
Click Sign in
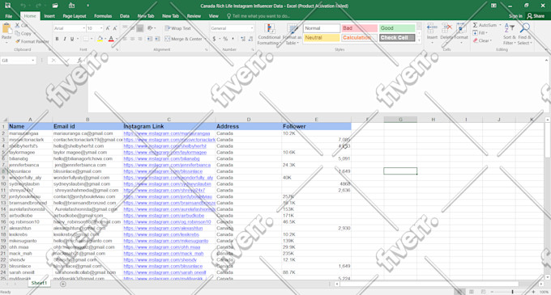pos(515,16)
